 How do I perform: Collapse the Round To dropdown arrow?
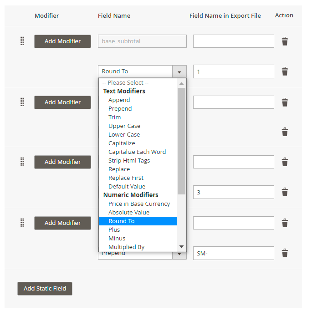pos(179,71)
